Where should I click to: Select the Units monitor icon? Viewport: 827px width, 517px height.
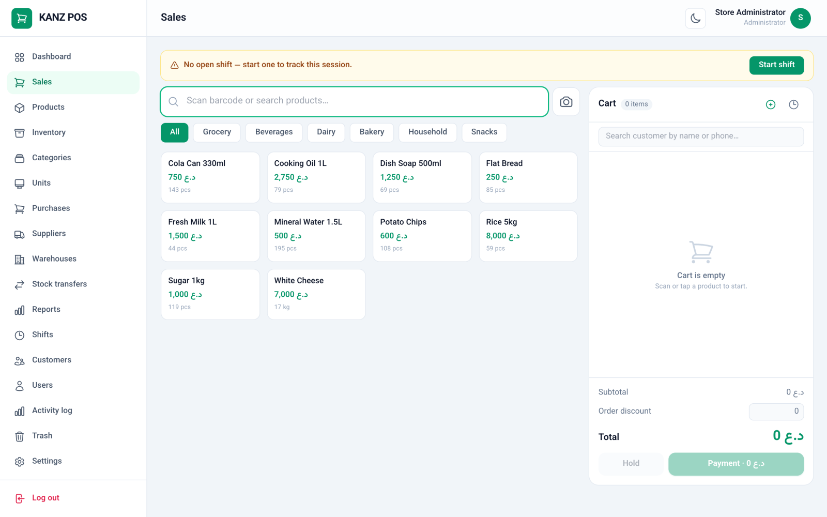(x=20, y=184)
